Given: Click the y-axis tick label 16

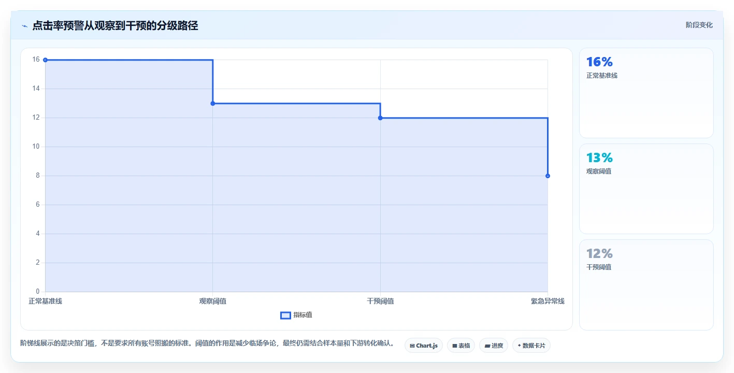Looking at the screenshot, I should [x=36, y=60].
